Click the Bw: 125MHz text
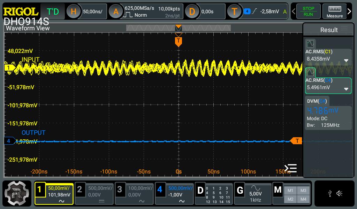357x209 pixels. pyautogui.click(x=323, y=125)
